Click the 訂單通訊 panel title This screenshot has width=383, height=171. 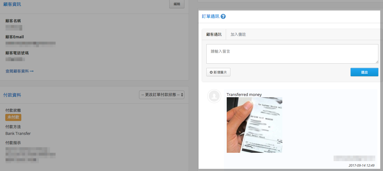coord(211,16)
